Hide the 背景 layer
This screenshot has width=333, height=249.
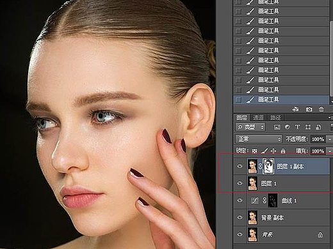tap(240, 234)
